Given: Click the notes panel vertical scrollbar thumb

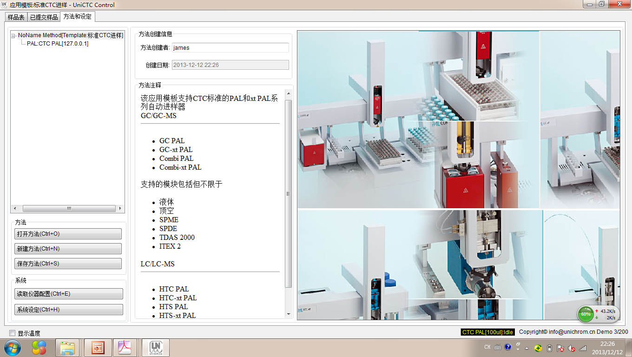Looking at the screenshot, I should pos(288,194).
